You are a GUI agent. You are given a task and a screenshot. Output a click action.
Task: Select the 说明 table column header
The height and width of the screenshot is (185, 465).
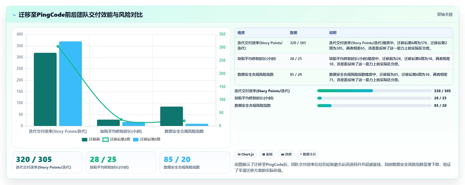coord(333,33)
